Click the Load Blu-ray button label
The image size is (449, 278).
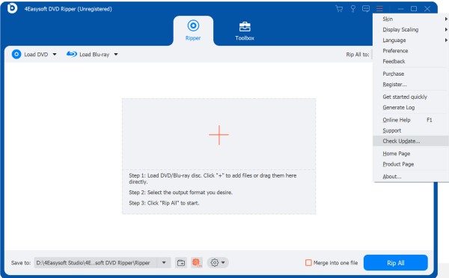[94, 55]
